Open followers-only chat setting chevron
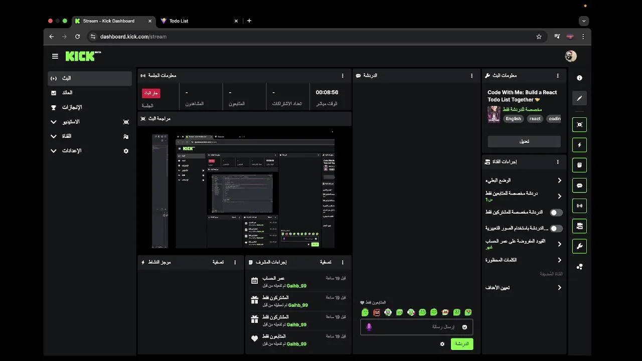642x361 pixels. 559,196
